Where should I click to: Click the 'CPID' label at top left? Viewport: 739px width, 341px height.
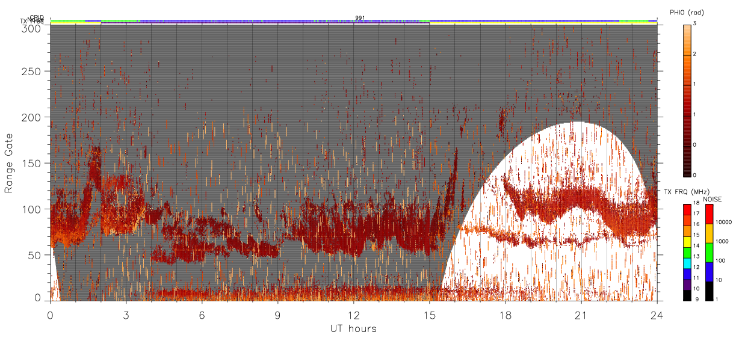(x=36, y=17)
